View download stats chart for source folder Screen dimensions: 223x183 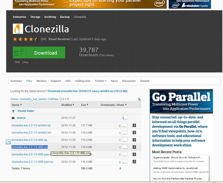tap(125, 118)
